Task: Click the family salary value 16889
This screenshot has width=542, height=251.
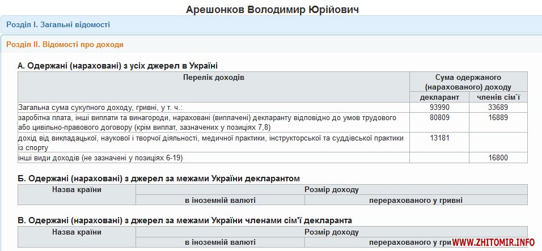Action: pos(498,118)
